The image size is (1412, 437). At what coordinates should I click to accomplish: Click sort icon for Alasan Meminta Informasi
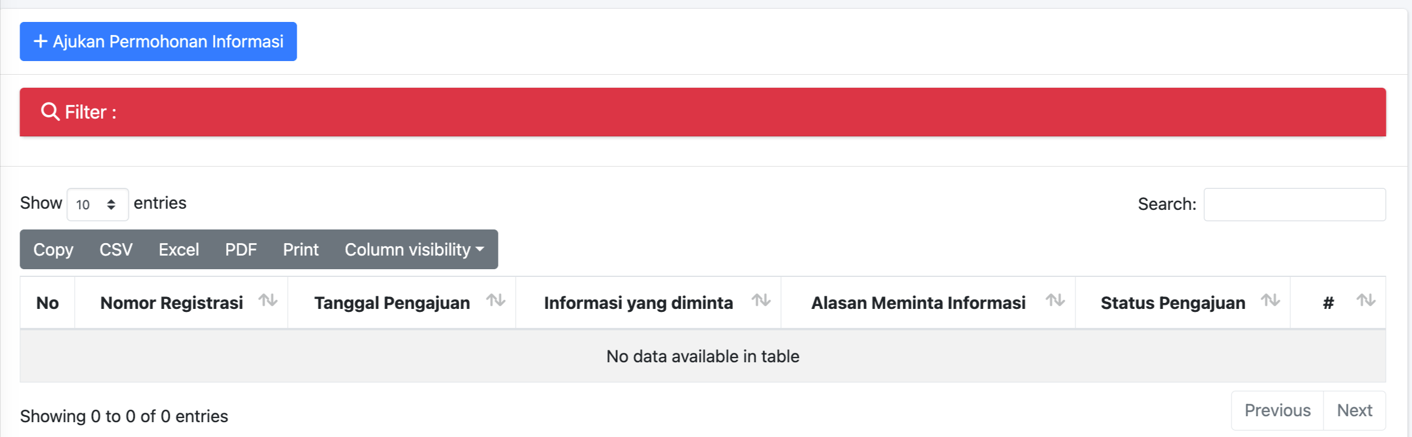coord(1055,301)
